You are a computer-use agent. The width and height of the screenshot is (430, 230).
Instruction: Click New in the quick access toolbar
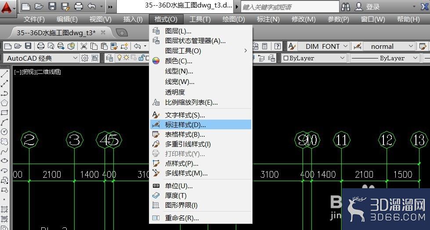pos(26,7)
